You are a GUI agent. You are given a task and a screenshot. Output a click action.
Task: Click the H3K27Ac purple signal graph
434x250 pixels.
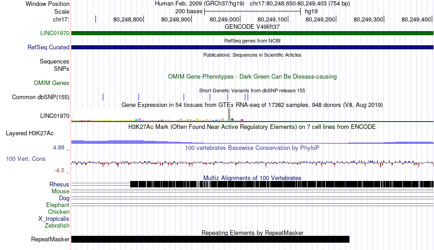pos(252,142)
